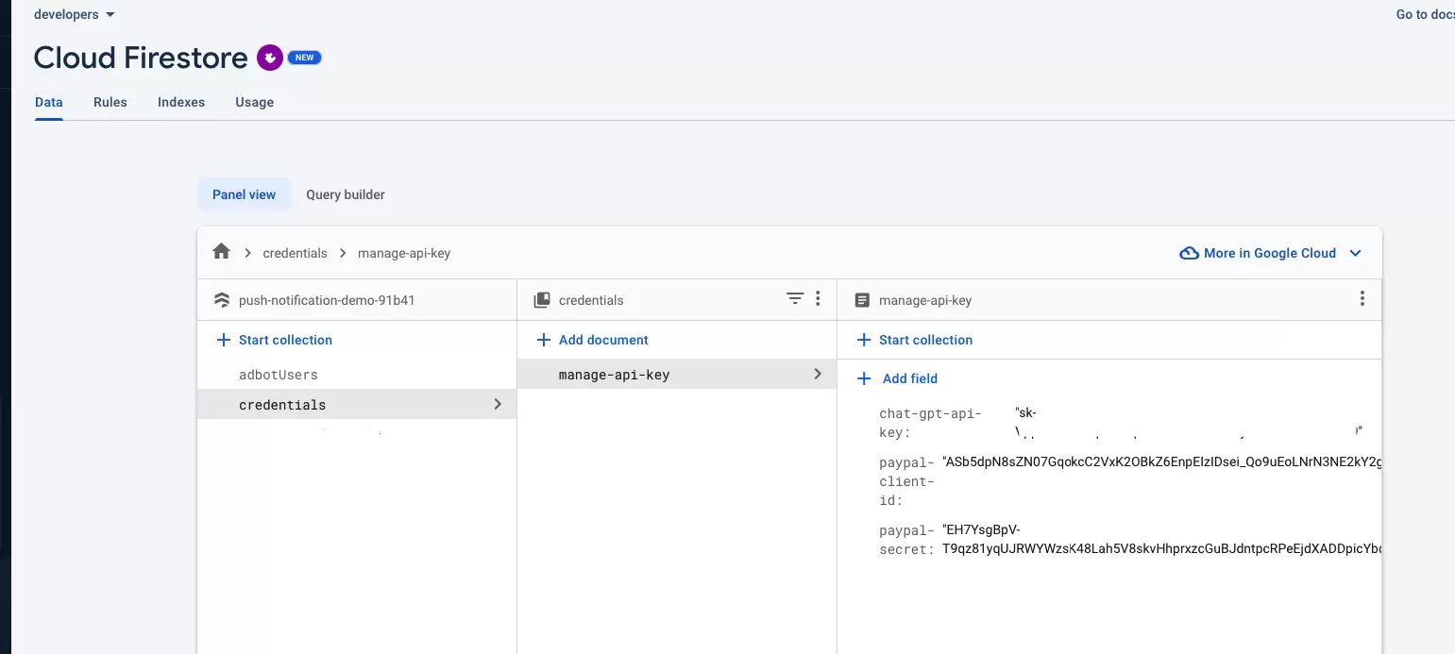Click the More in Google Cloud link
Image resolution: width=1455 pixels, height=654 pixels.
(1270, 253)
